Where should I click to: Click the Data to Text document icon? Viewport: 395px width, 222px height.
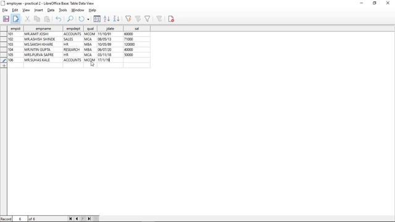click(x=171, y=19)
